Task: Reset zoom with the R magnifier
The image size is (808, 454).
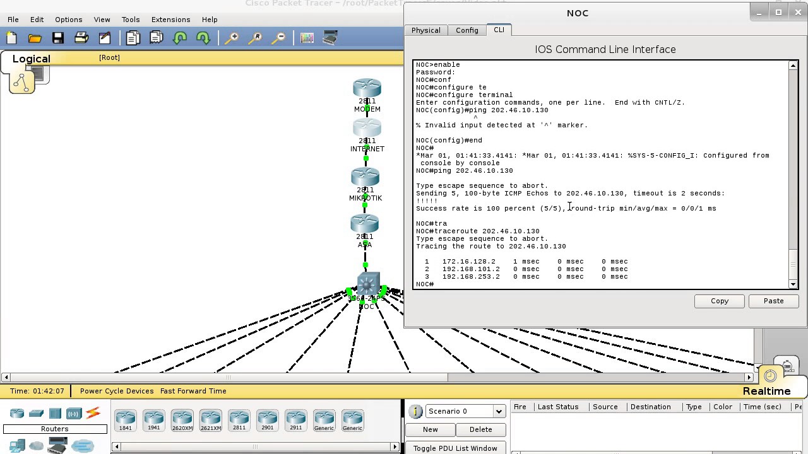Action: point(255,38)
